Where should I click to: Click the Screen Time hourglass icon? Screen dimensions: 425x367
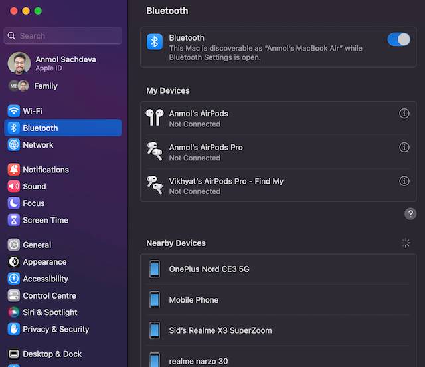[x=13, y=220]
